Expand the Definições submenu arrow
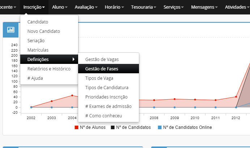This screenshot has width=250, height=148. [x=74, y=59]
